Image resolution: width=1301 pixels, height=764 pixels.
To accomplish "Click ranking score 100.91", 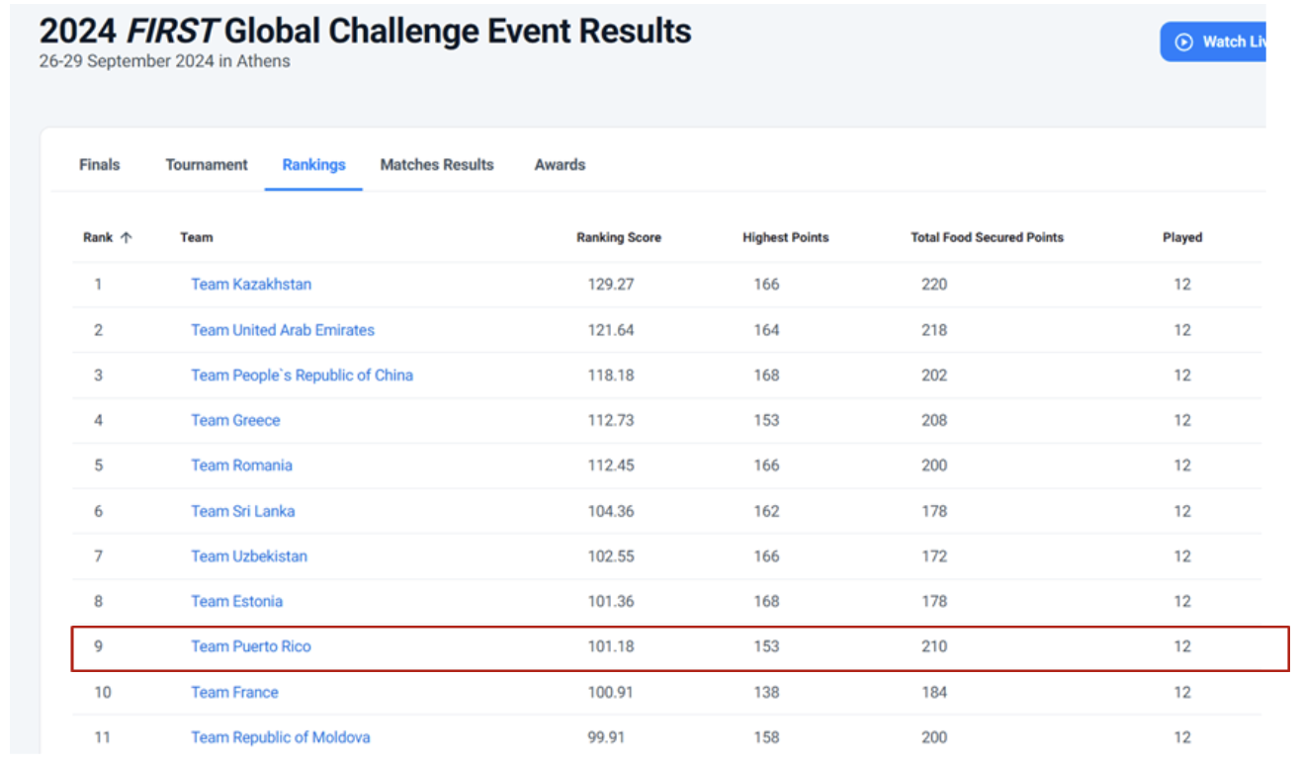I will pos(611,692).
